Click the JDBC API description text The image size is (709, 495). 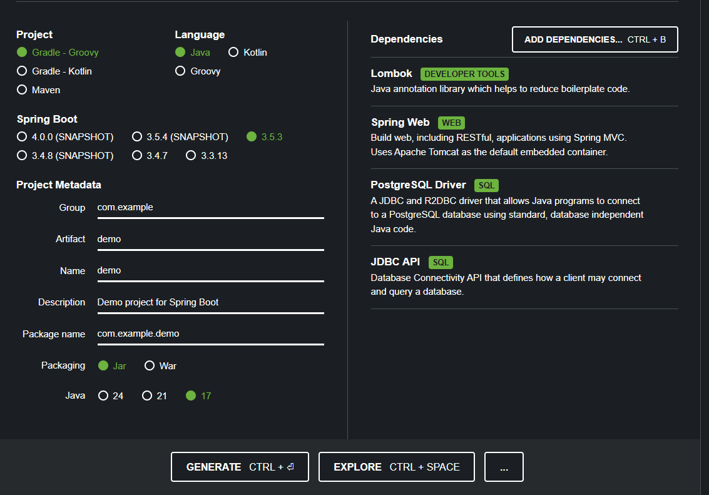(x=506, y=285)
